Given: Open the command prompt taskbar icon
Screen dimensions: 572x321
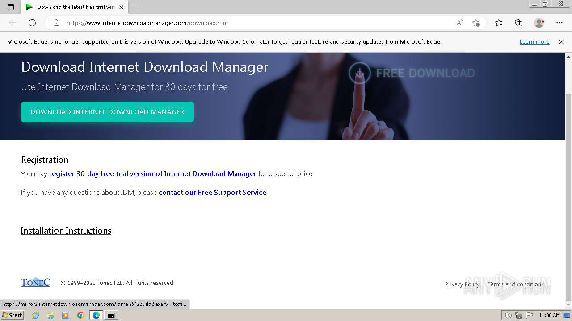Looking at the screenshot, I should click(111, 315).
